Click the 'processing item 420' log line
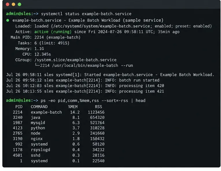The height and width of the screenshot is (171, 221). (85, 86)
